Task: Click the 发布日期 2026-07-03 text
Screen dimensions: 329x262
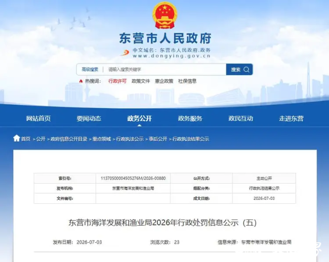Action: tap(77, 242)
